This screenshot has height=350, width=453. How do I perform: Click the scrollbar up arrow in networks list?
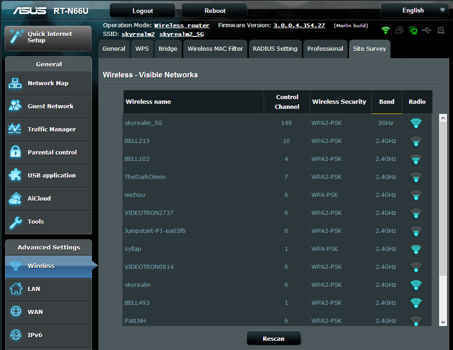coord(443,118)
